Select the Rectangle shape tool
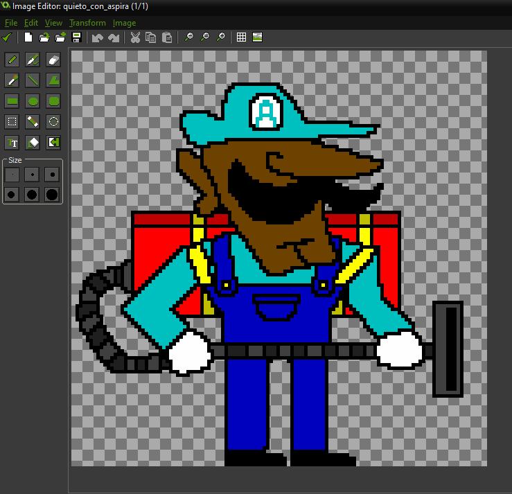512x494 pixels. click(x=12, y=101)
